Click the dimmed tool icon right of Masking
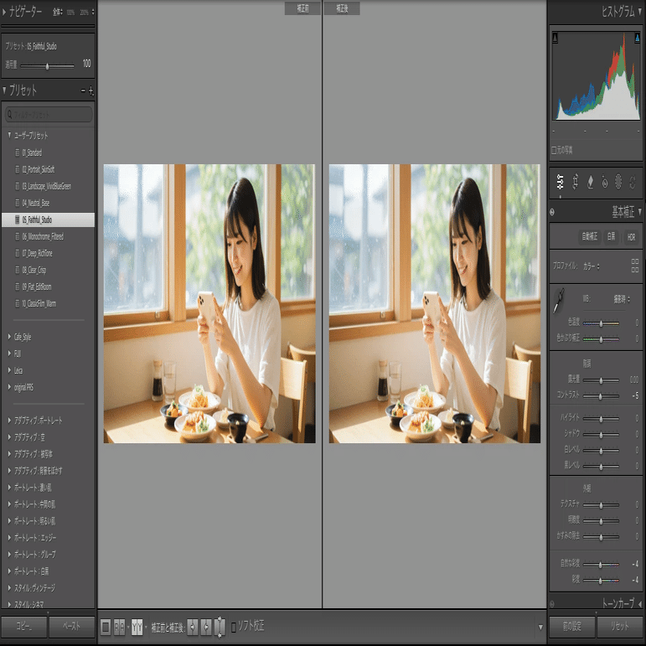 [x=633, y=182]
